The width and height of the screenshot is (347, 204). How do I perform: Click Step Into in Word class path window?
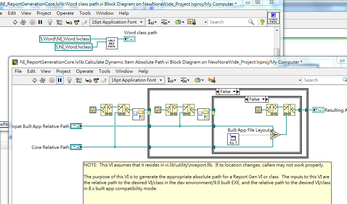click(x=69, y=22)
